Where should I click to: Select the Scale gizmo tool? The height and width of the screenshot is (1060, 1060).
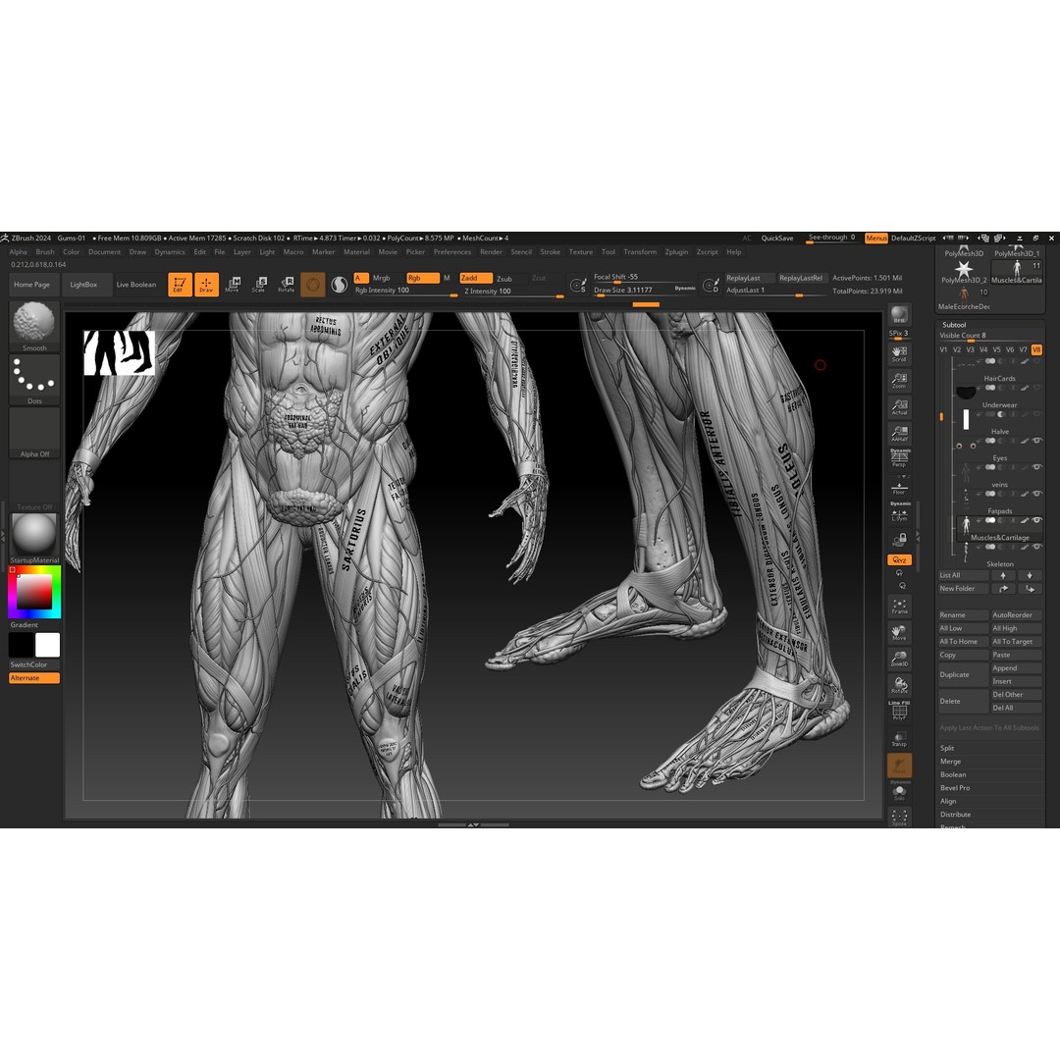(x=259, y=285)
